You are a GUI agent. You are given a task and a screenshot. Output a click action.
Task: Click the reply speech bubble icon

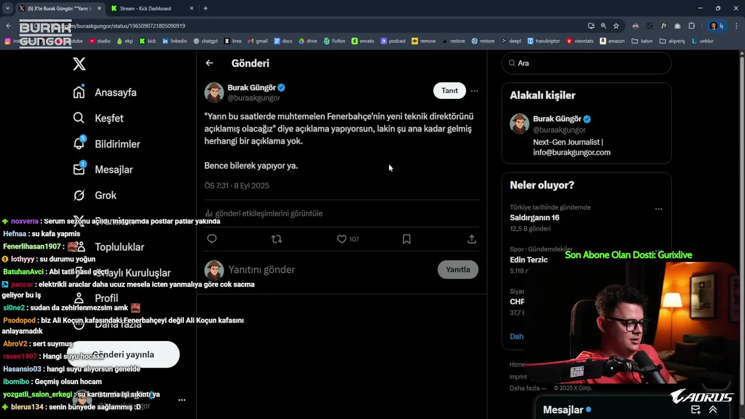(212, 239)
